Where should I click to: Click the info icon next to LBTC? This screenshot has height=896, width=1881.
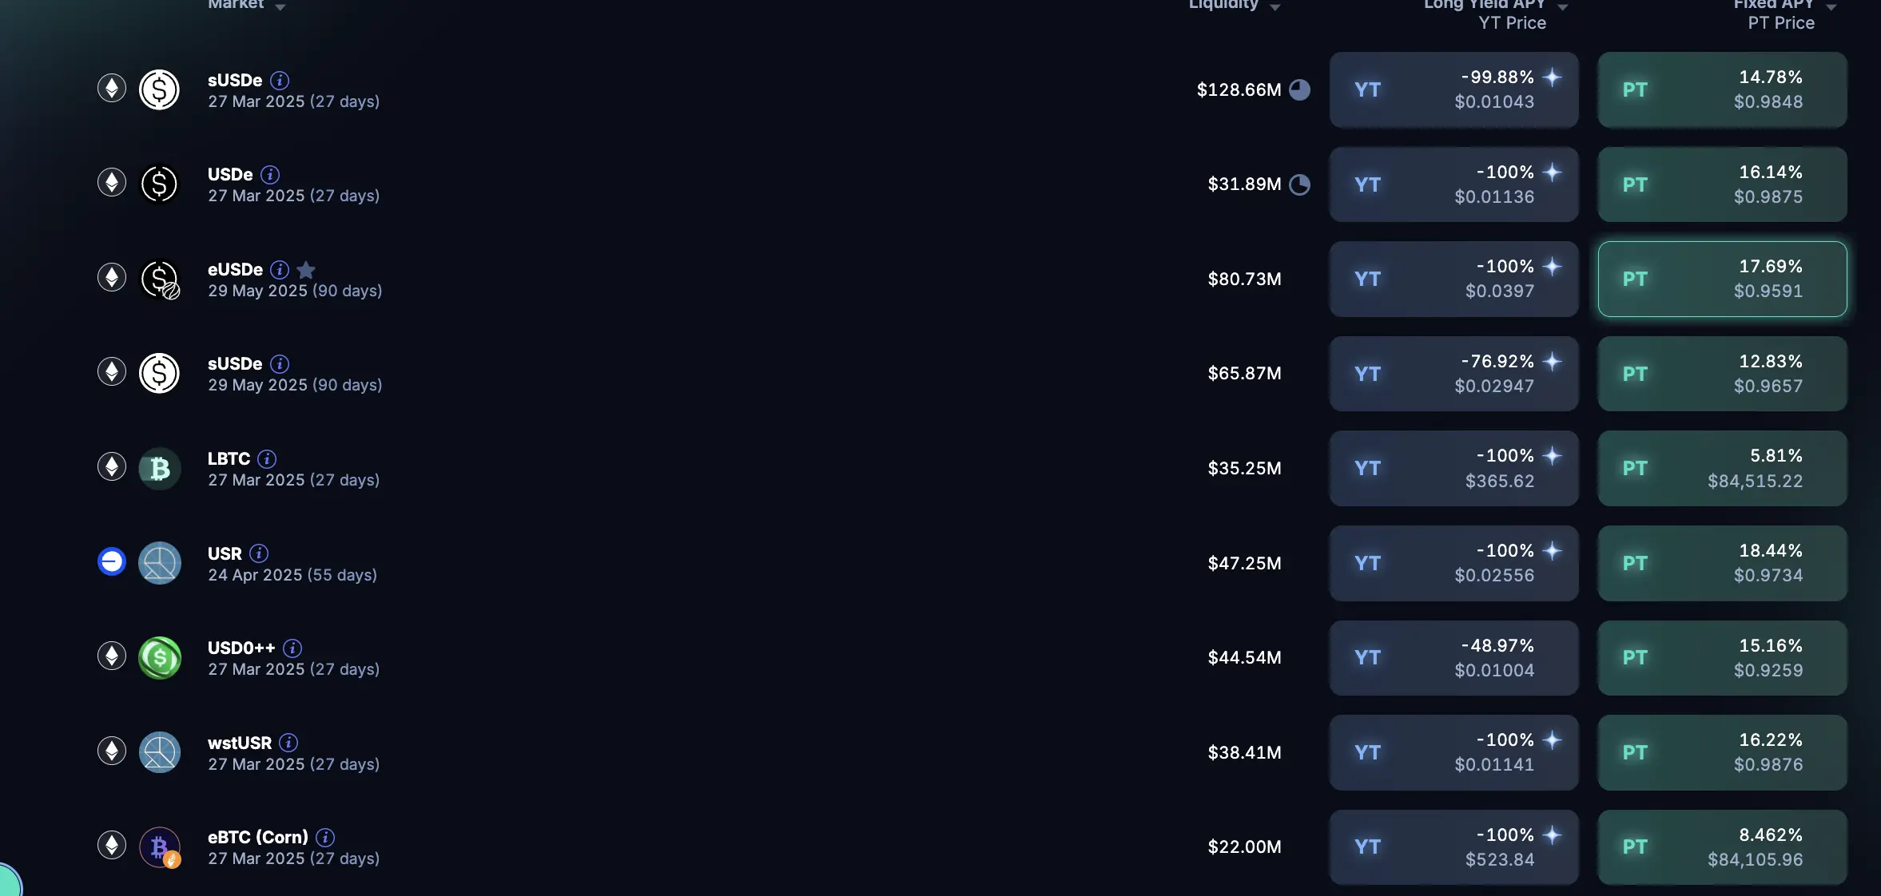(x=267, y=458)
